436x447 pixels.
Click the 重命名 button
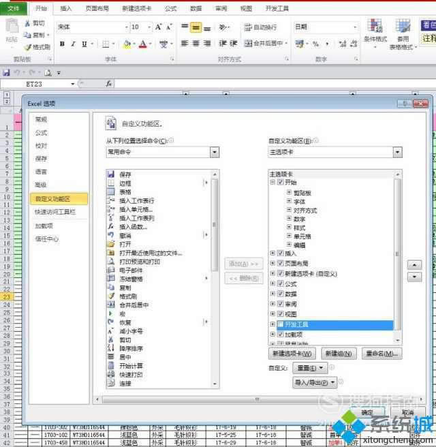tap(382, 354)
